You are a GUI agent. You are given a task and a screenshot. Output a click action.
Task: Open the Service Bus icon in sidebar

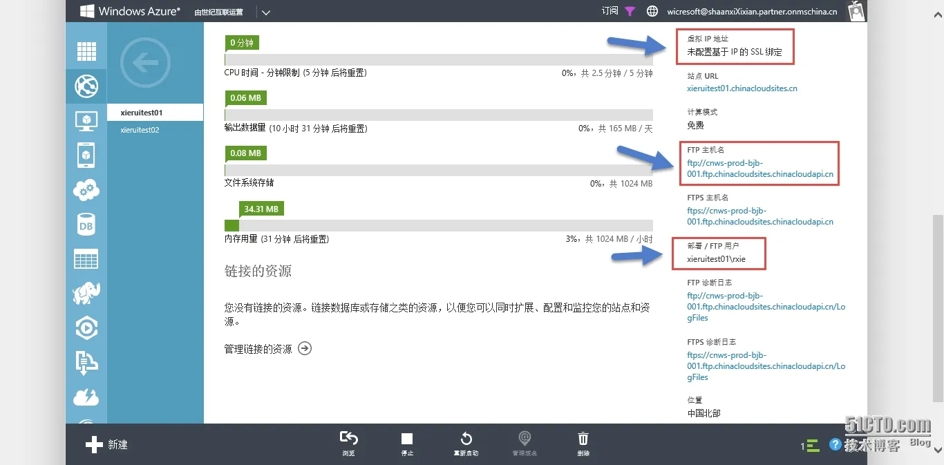pos(86,363)
